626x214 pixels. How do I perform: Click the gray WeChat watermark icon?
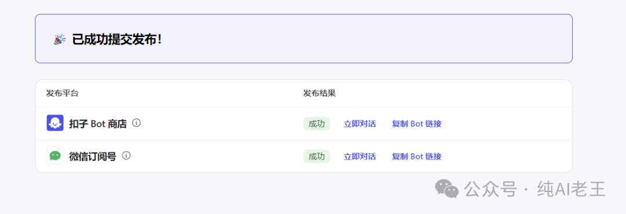[447, 189]
